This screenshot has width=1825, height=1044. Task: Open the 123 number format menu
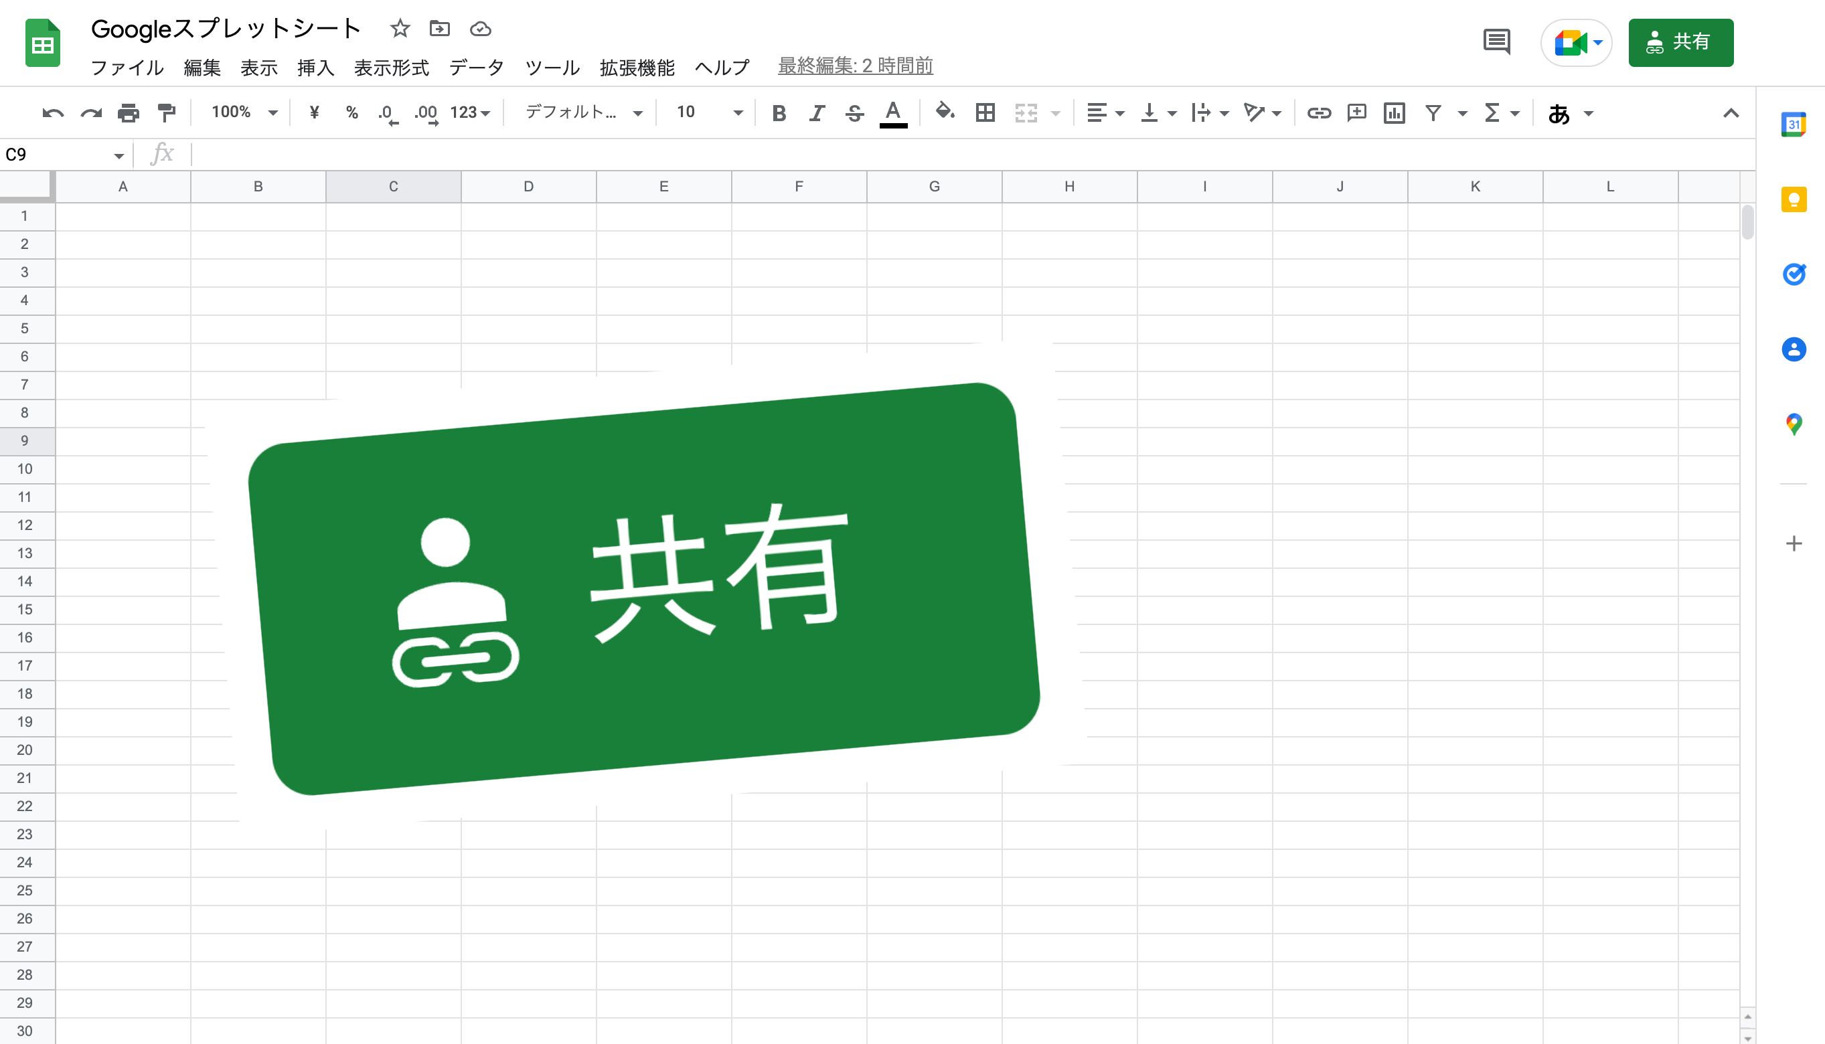470,112
